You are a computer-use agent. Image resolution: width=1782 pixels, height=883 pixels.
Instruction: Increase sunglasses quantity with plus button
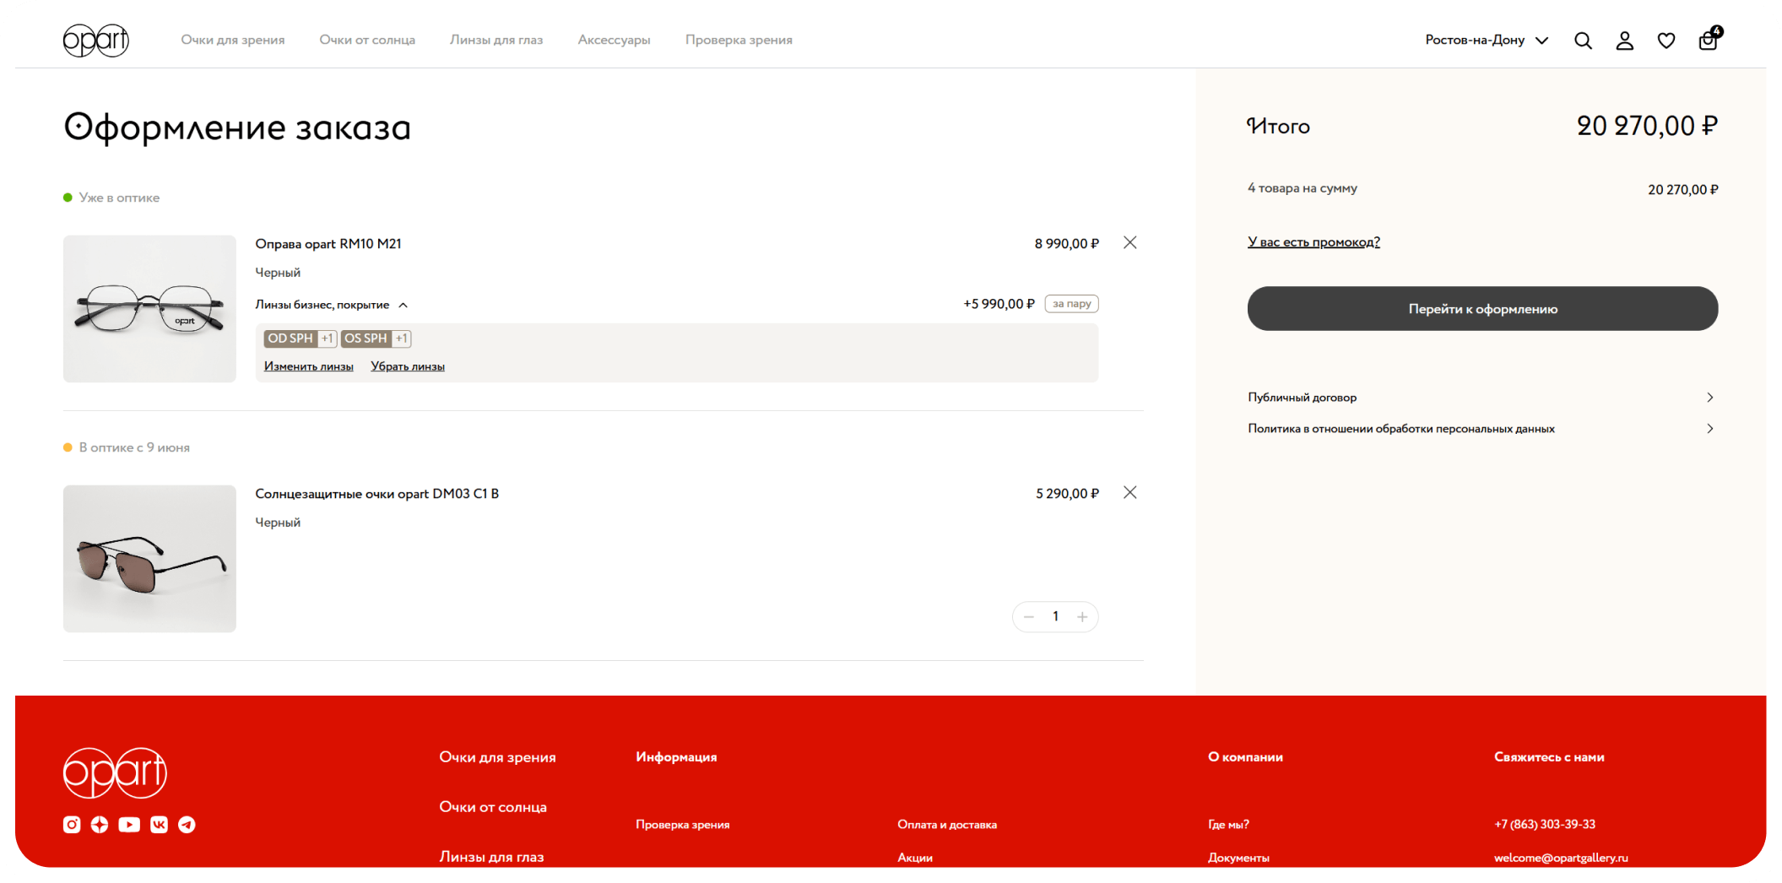coord(1082,617)
